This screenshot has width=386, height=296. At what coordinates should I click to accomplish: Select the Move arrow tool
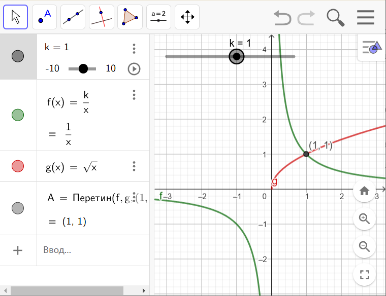click(x=16, y=17)
